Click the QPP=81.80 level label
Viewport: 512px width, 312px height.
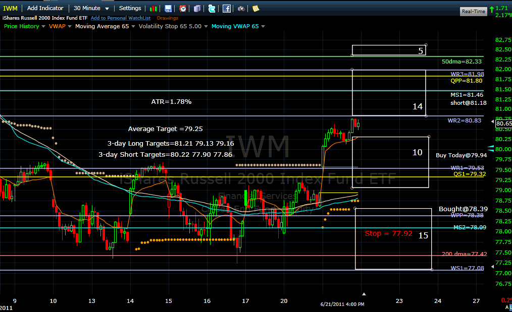tap(466, 81)
